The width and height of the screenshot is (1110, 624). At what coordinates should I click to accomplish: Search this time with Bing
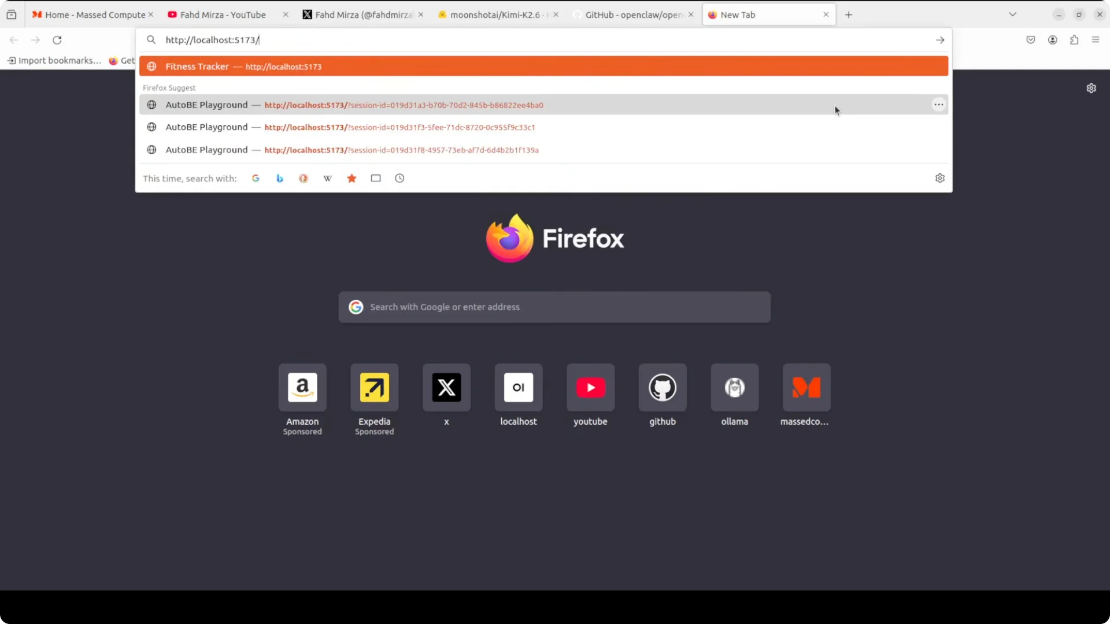[x=280, y=178]
